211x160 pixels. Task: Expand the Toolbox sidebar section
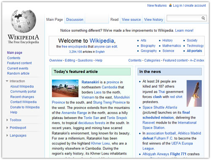[x=7, y=120]
